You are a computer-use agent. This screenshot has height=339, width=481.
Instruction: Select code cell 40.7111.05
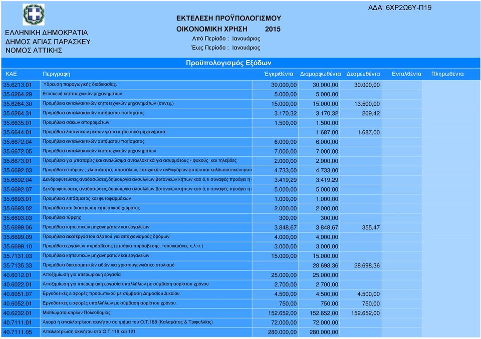[x=21, y=332]
